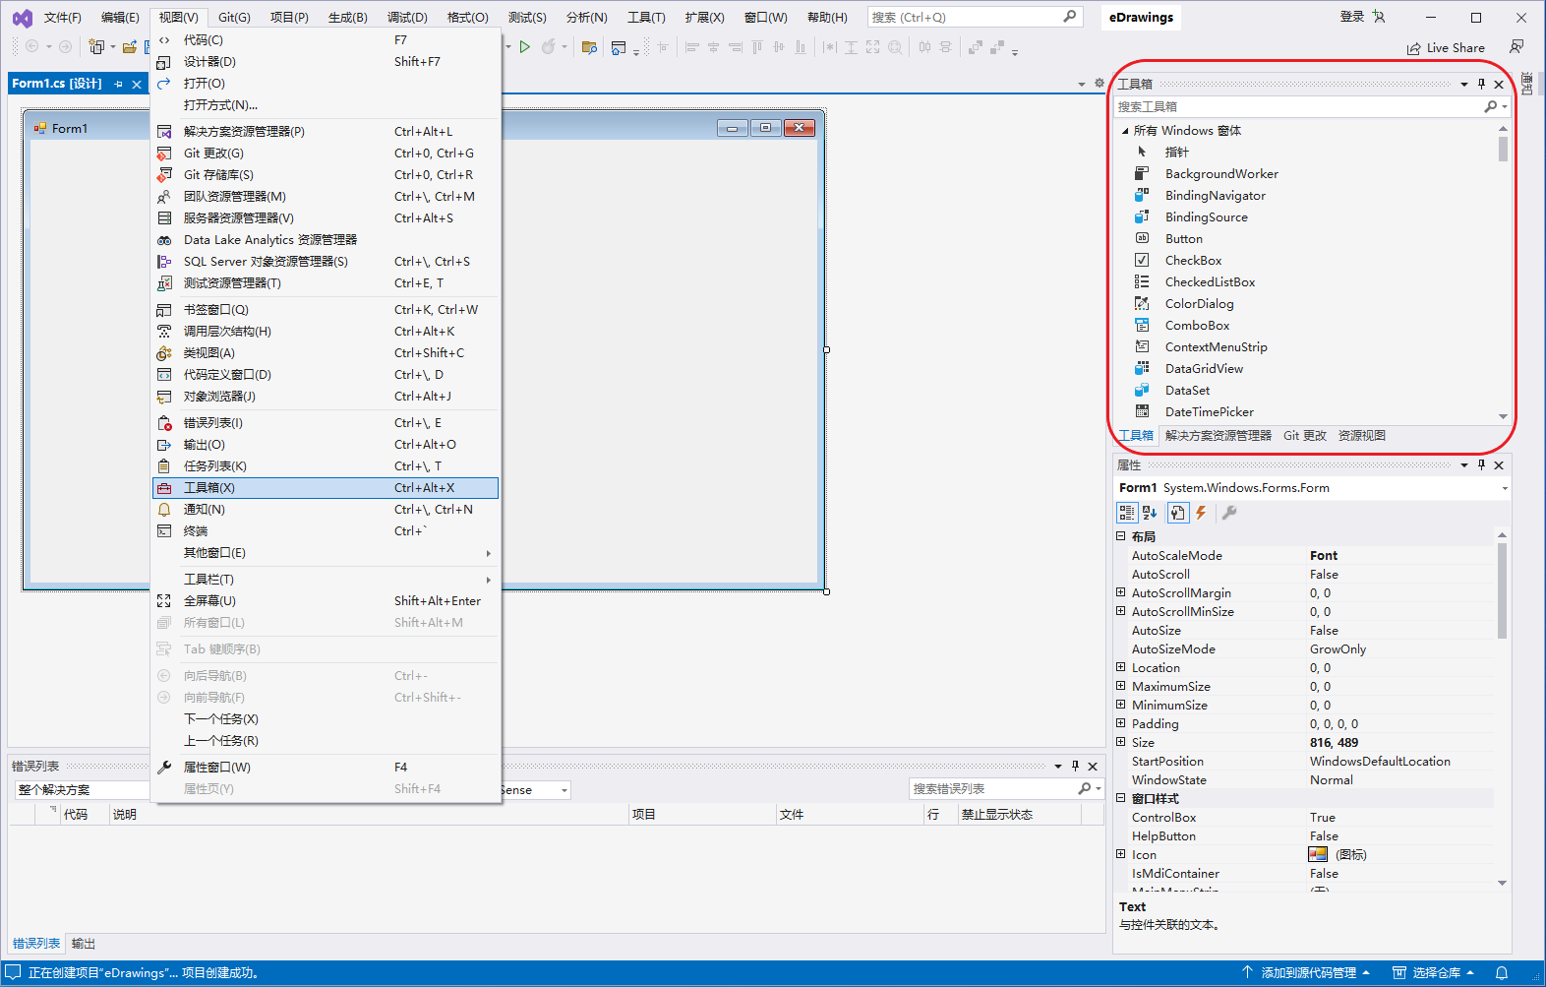The image size is (1546, 987).
Task: Open the Toolbars submenu in View menu
Action: [326, 580]
